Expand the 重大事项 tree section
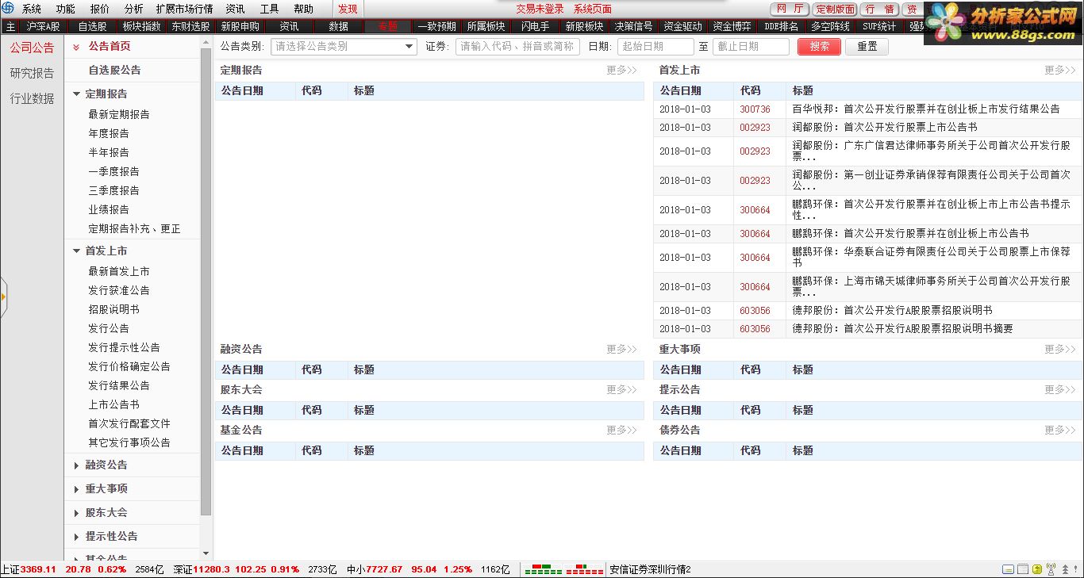Viewport: 1084px width, 578px height. 76,489
